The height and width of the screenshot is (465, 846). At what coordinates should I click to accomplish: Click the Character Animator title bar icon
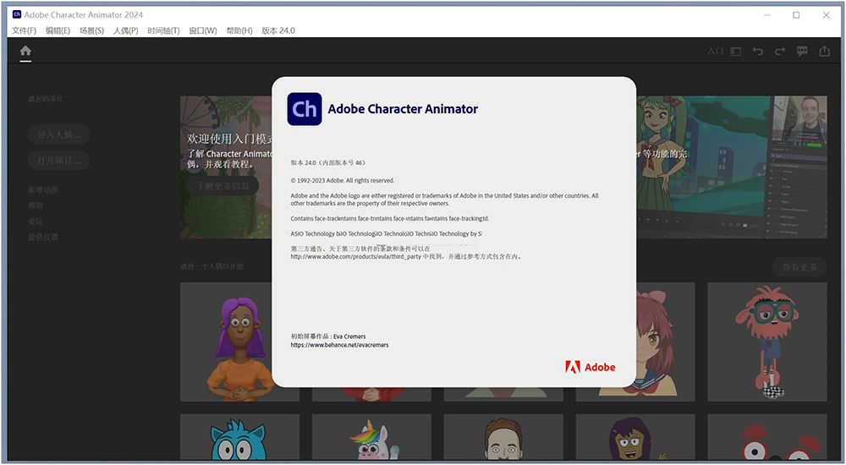point(17,14)
